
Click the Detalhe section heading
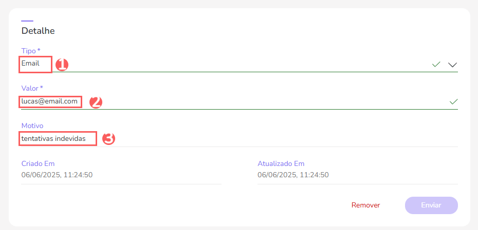click(38, 31)
